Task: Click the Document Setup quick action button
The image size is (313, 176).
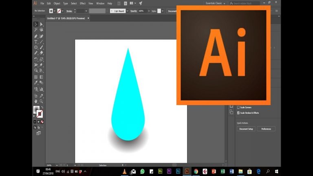Action: (246, 129)
